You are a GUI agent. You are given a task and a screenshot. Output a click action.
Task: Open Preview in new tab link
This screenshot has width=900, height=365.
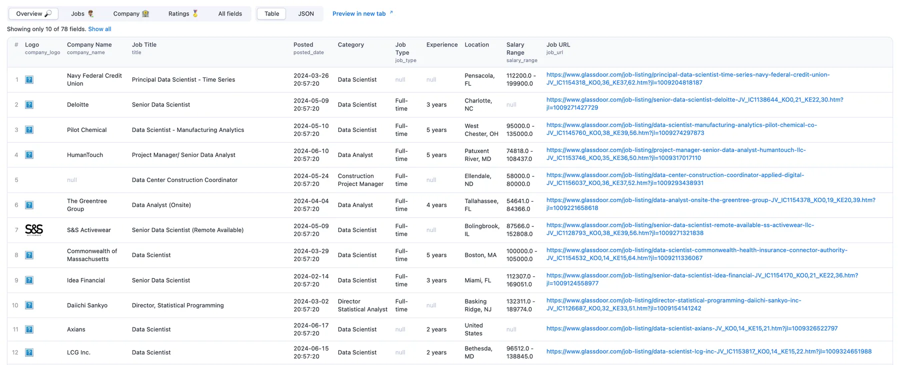pyautogui.click(x=362, y=13)
